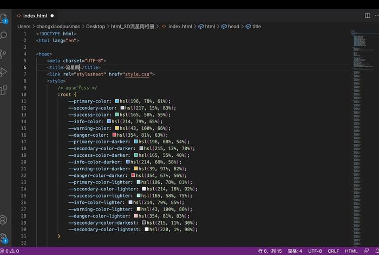Open color picker for --warning-color swatch

(117, 128)
